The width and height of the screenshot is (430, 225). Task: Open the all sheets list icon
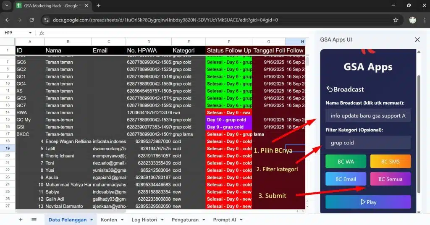[34, 220]
